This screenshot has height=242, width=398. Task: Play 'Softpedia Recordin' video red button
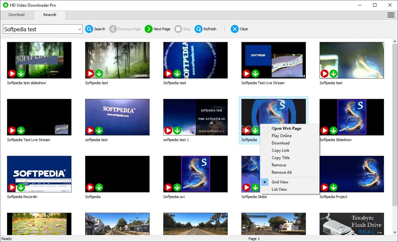[12, 188]
